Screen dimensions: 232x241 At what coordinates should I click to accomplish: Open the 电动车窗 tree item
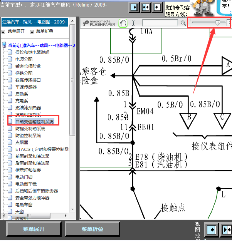[24, 205]
